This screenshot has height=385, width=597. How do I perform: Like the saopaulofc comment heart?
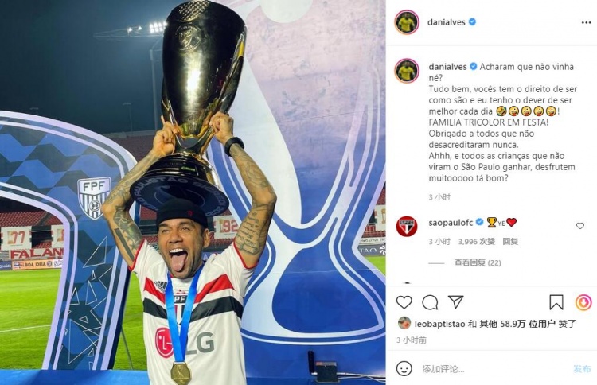tap(579, 226)
